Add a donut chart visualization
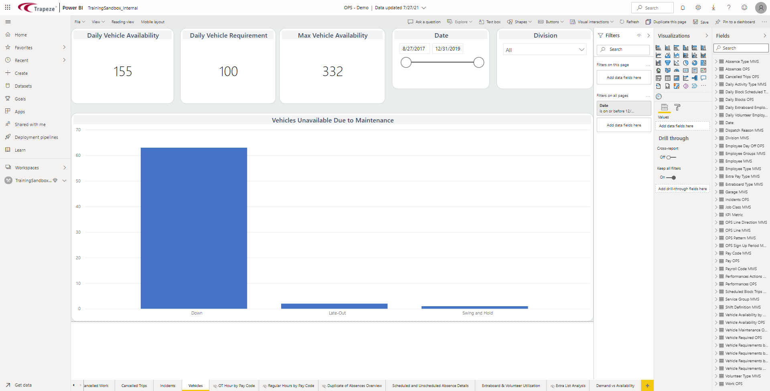 coord(695,63)
